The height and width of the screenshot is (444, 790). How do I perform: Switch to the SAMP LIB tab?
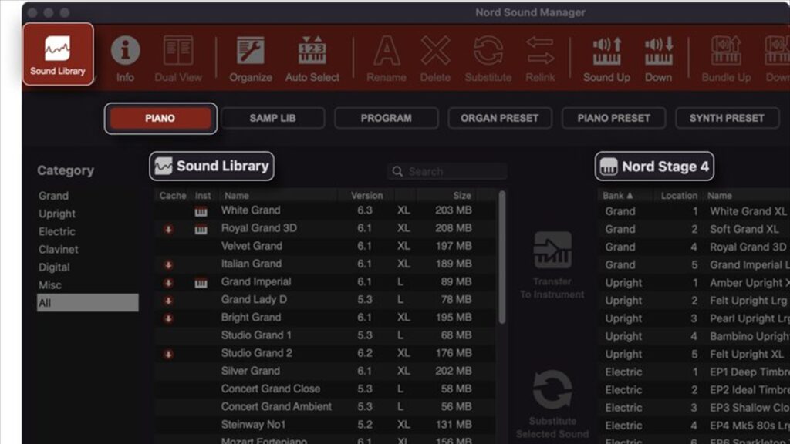coord(272,118)
